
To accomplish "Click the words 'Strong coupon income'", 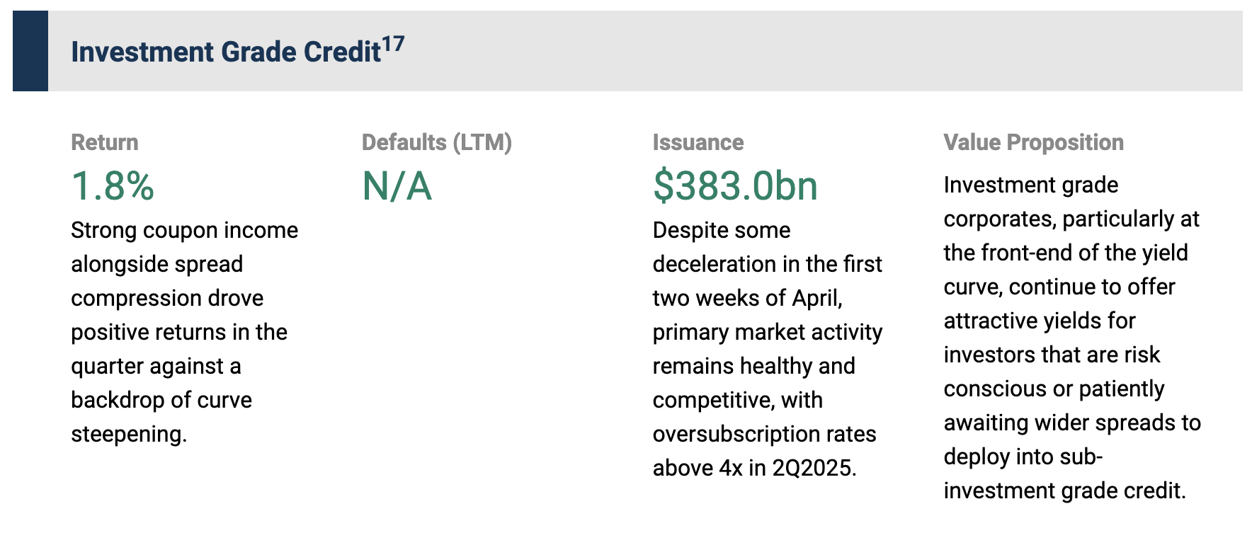I will 184,230.
